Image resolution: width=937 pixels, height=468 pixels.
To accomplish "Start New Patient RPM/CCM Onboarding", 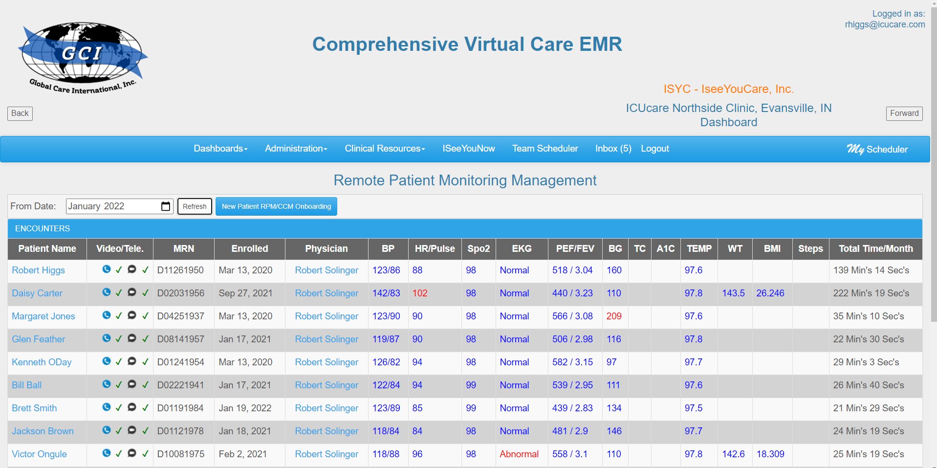I will click(x=276, y=206).
